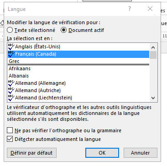This screenshot has height=166, width=167.
Task: Click the Annuler button
Action: 141,153
